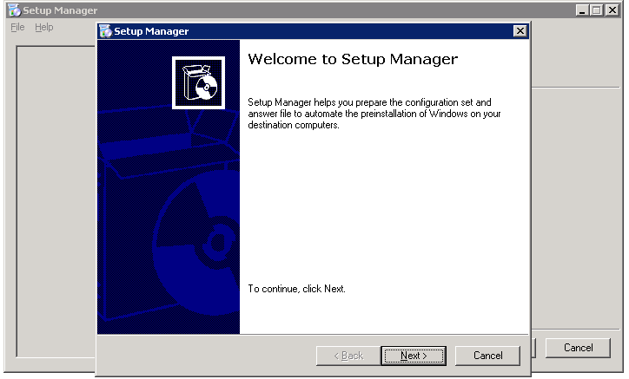This screenshot has width=629, height=379.
Task: Close the main Setup Manager window
Action: point(612,10)
